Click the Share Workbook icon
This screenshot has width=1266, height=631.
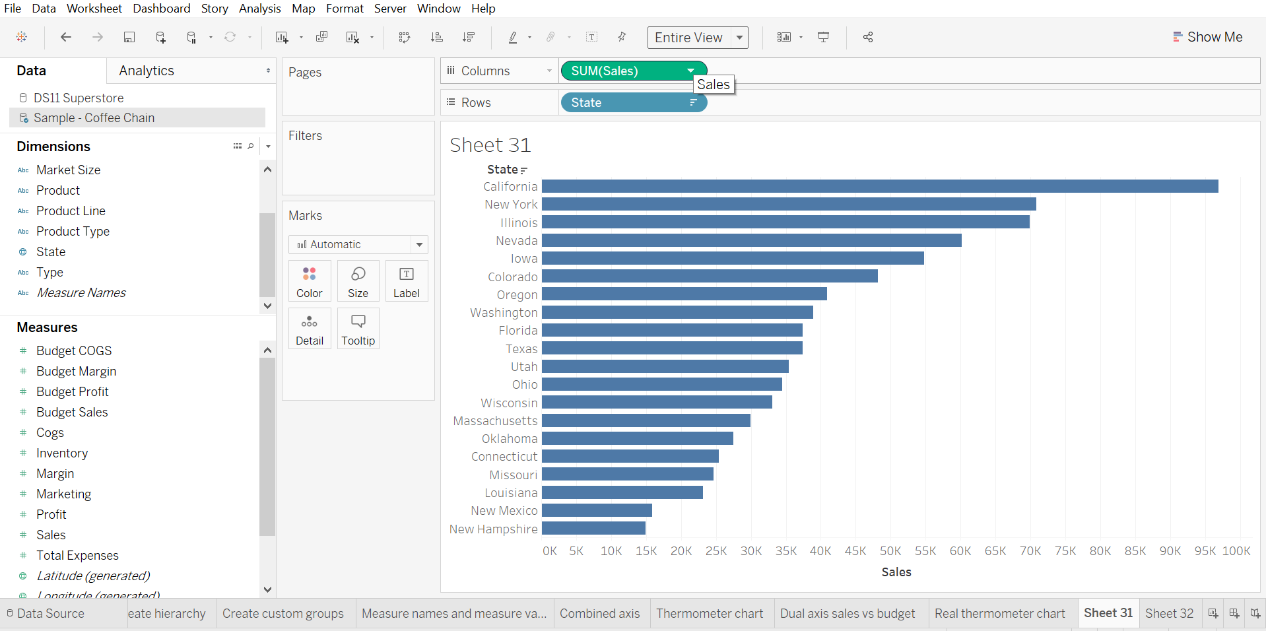coord(867,37)
